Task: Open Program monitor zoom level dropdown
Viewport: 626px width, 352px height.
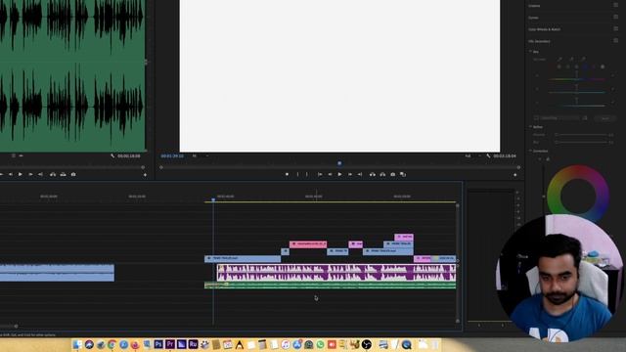Action: pyautogui.click(x=199, y=156)
